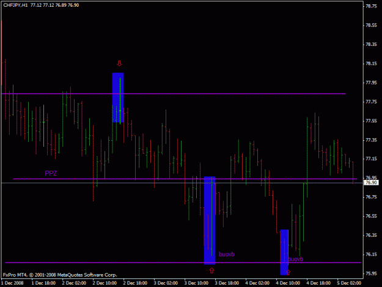Click the red up arrow below the 3 Dec blue rectangle
Image resolution: width=382 pixels, height=287 pixels.
coord(211,270)
